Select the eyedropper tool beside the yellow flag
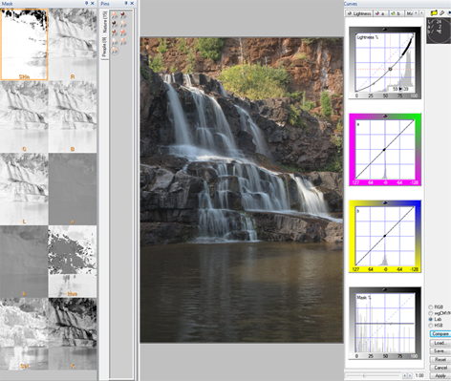 [x=442, y=12]
